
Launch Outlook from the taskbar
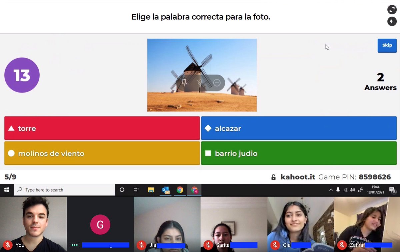click(166, 190)
